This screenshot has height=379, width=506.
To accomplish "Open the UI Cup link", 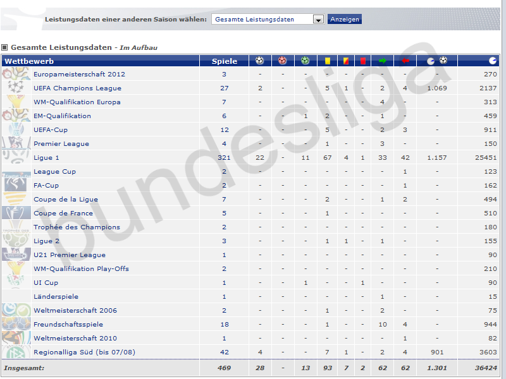I will click(46, 282).
